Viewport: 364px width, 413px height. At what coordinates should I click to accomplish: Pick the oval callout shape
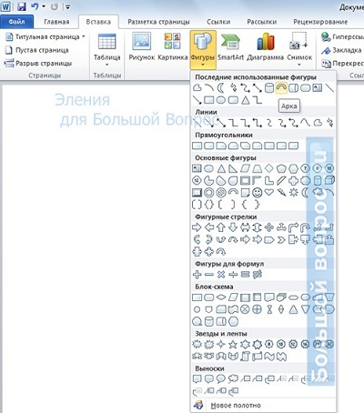pos(221,378)
